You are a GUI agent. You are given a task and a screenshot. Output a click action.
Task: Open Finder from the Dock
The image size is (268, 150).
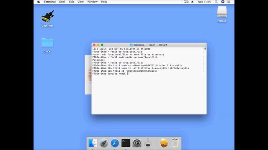click(x=93, y=143)
